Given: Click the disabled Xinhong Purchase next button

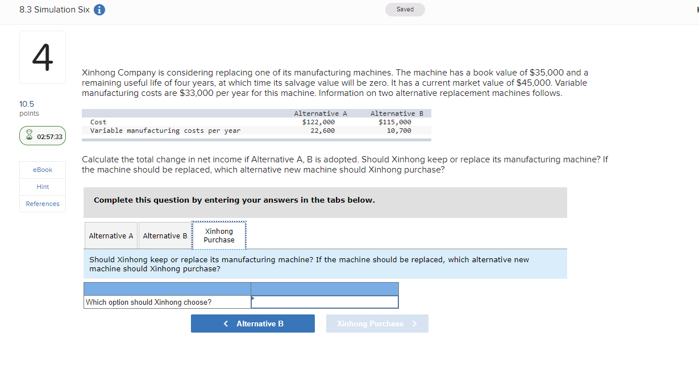Looking at the screenshot, I should (377, 324).
